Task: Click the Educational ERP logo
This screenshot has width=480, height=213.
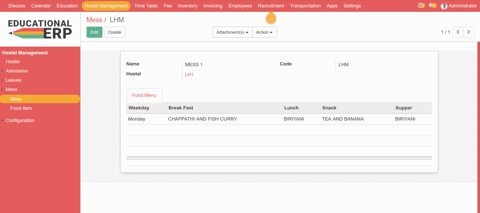Action: pos(40,29)
